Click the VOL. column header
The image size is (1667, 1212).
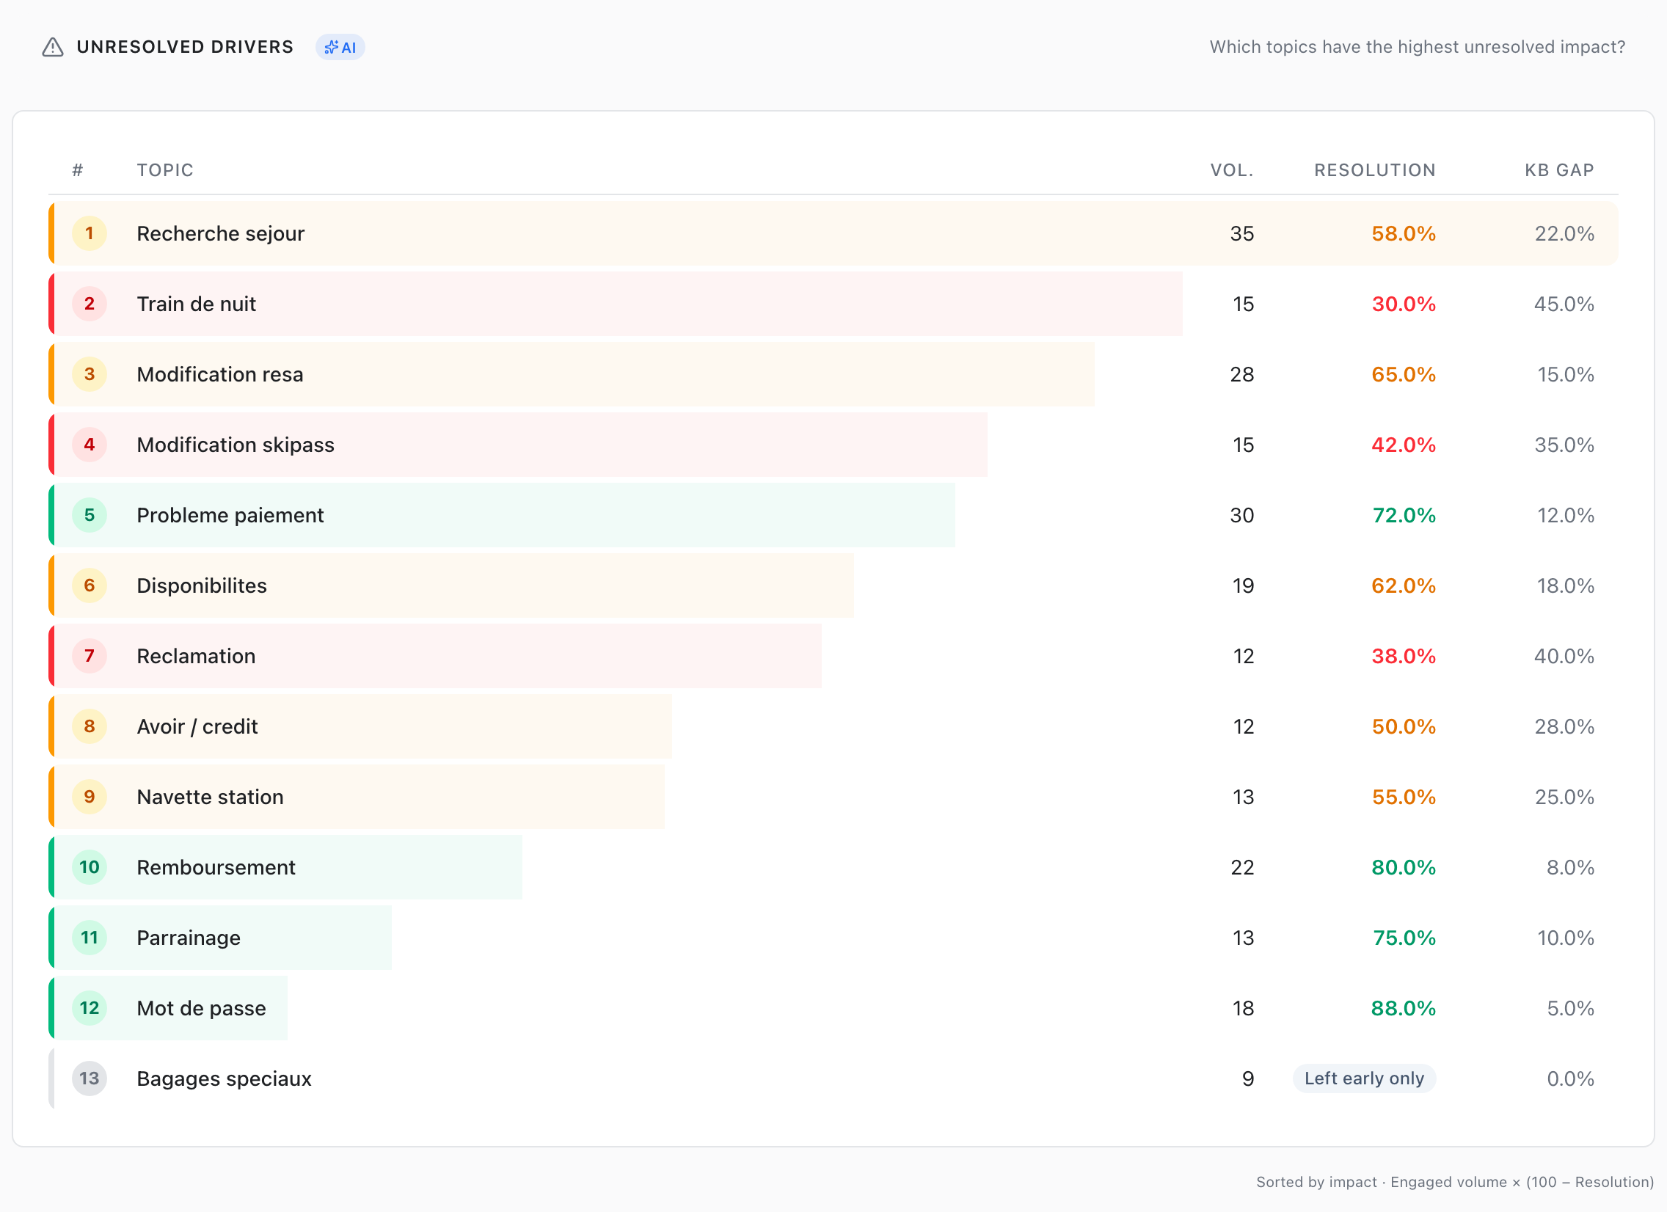(x=1233, y=170)
